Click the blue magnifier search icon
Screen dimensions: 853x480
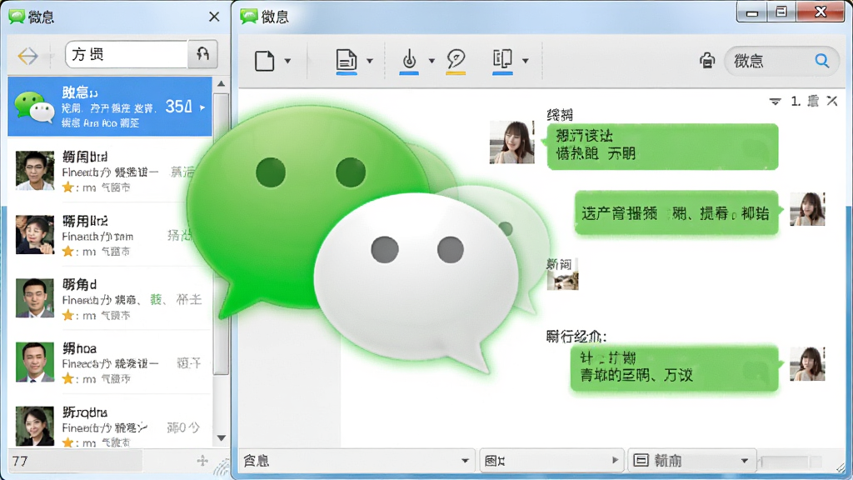pyautogui.click(x=822, y=60)
